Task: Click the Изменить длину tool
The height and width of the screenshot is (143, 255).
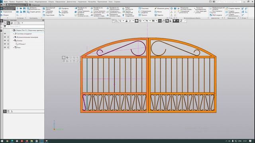Action: [162, 8]
